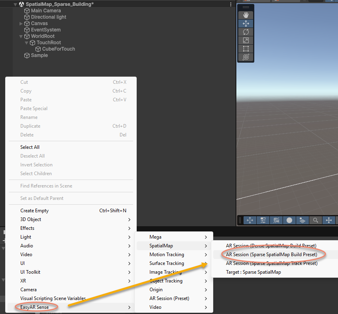Select the Hand view tool
Screen dimensions: 338x314
[246, 15]
